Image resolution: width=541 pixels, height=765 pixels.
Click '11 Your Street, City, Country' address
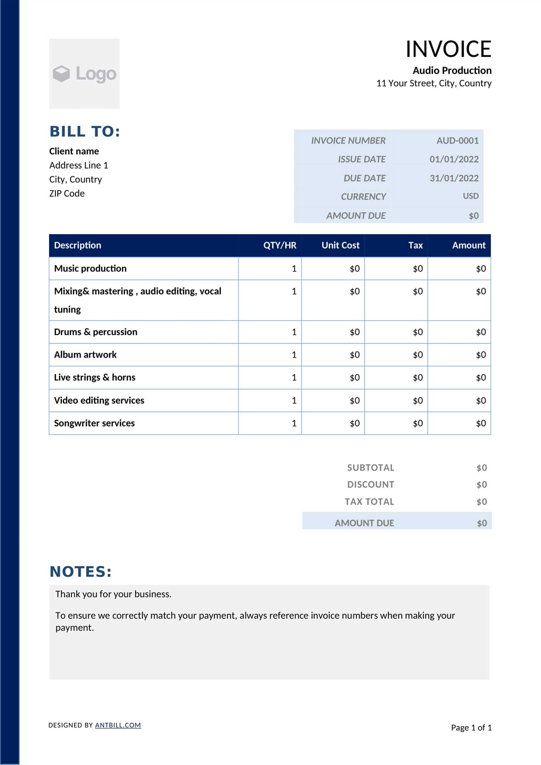[x=434, y=83]
